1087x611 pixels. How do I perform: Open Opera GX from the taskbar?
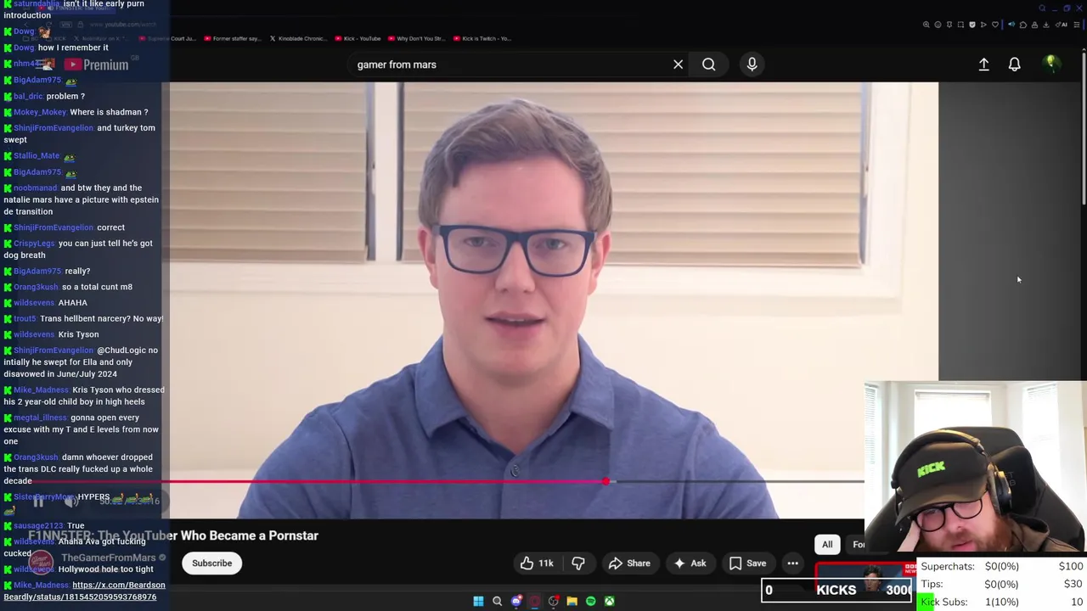[535, 601]
